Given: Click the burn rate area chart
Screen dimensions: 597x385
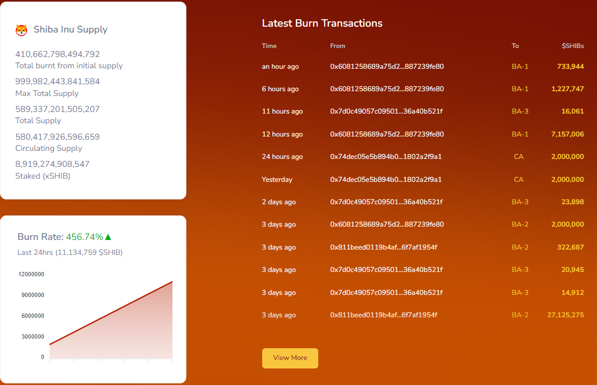Looking at the screenshot, I should (x=111, y=320).
